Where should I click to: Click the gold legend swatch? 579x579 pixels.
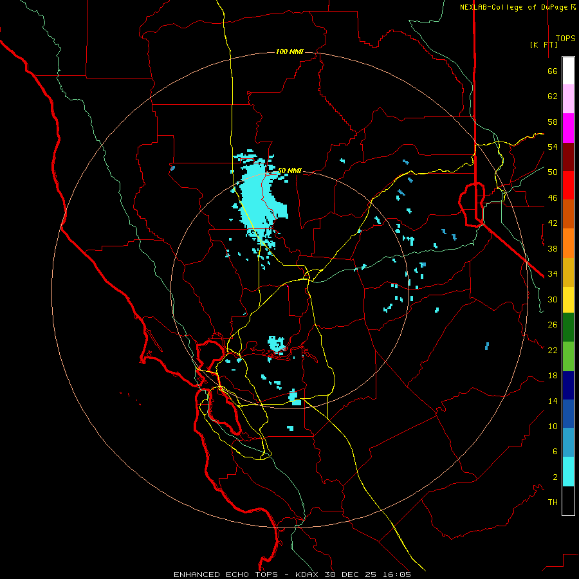(x=568, y=272)
